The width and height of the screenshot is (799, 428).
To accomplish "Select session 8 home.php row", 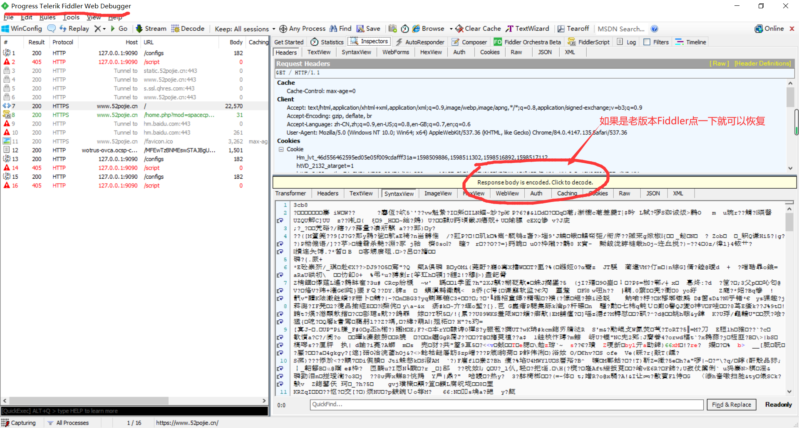I will tap(134, 115).
